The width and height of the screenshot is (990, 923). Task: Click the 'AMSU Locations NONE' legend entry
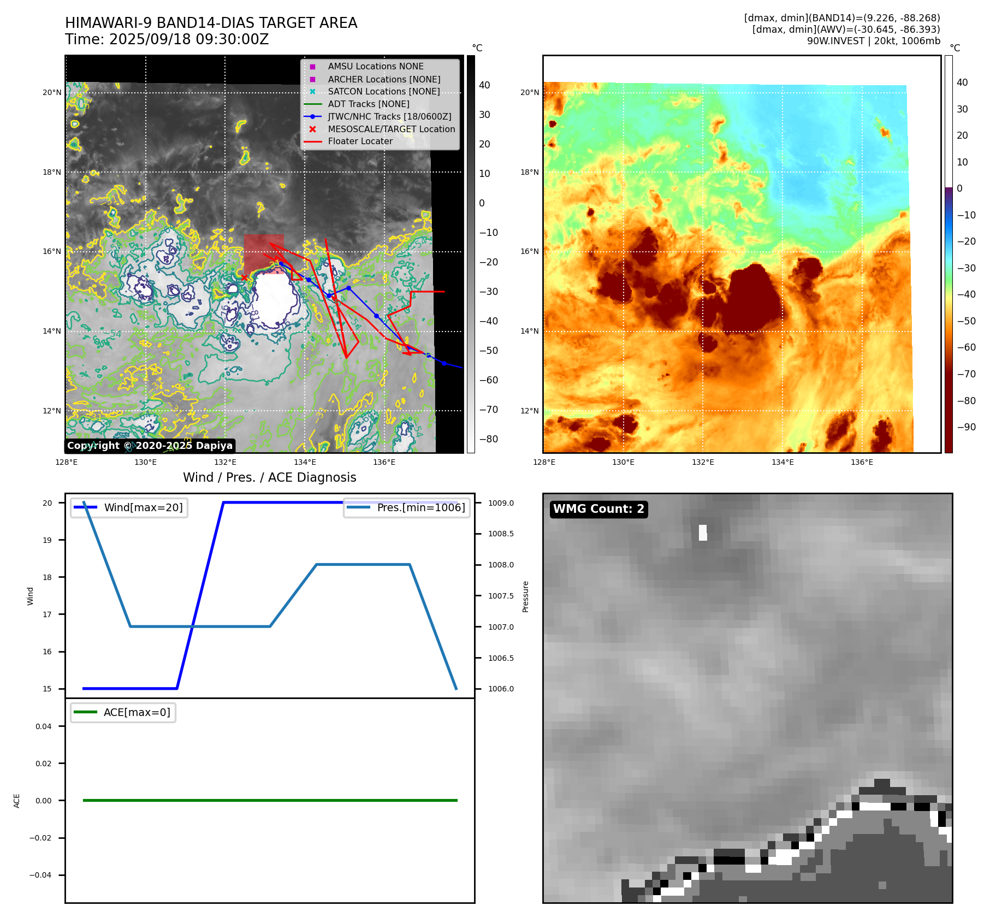coord(376,67)
